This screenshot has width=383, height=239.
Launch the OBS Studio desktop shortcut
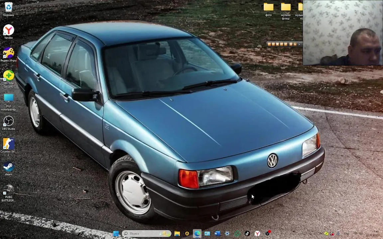tap(9, 123)
